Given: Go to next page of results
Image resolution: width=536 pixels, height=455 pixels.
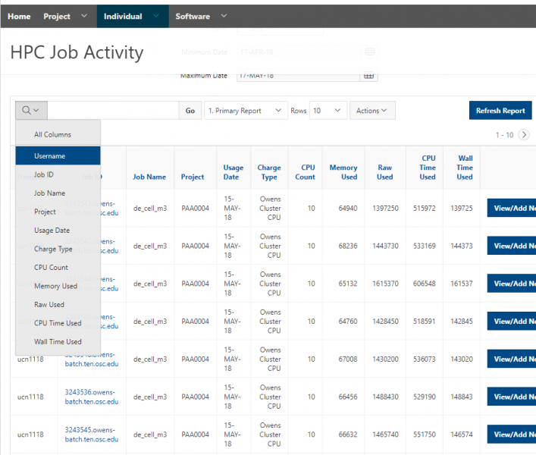Looking at the screenshot, I should pyautogui.click(x=524, y=135).
